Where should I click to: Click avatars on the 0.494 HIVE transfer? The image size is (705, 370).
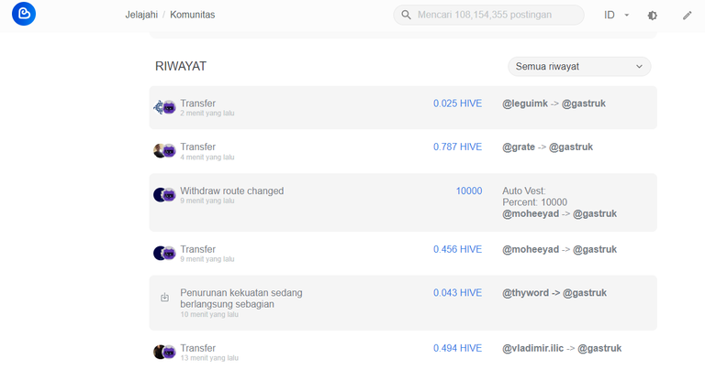[164, 352]
